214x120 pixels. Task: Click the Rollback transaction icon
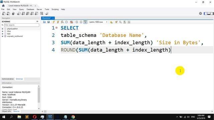click(x=81, y=22)
